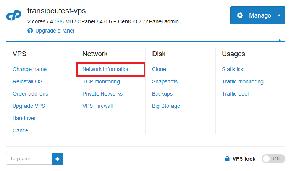
Task: View Traffic monitoring
Action: pos(243,81)
